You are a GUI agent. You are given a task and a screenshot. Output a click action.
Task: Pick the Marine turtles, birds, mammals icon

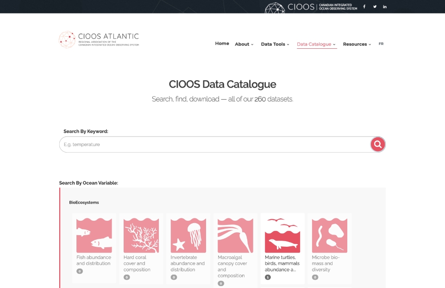point(282,236)
